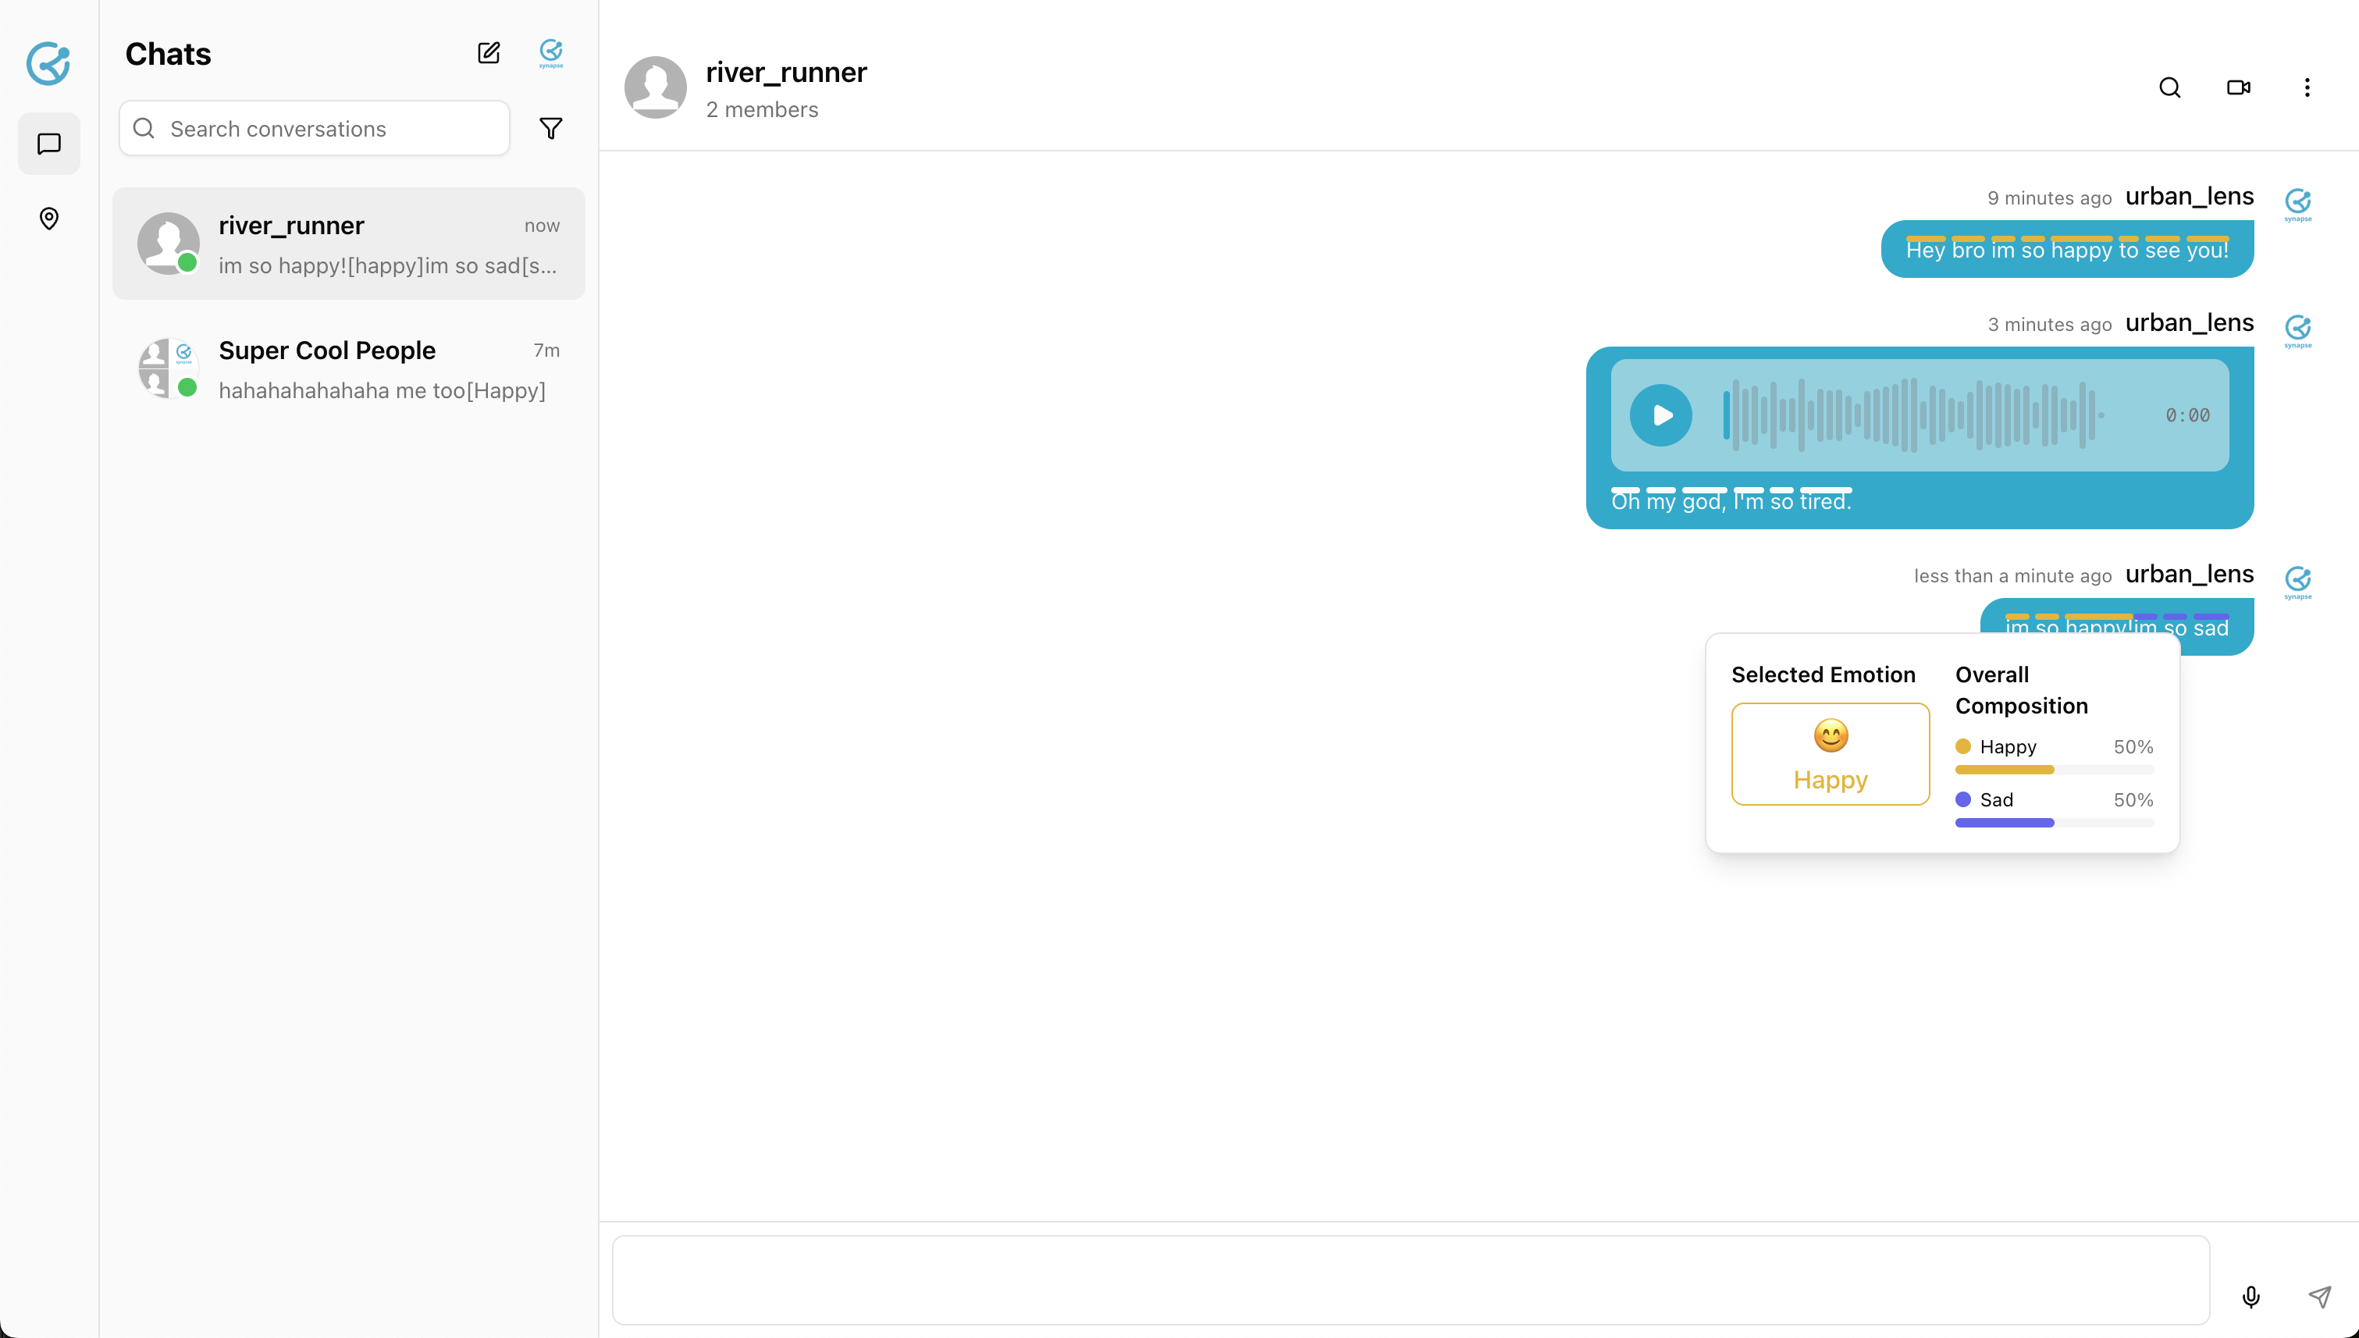Open the conversation filter funnel icon
Screen dimensions: 2359x1338
coord(550,129)
